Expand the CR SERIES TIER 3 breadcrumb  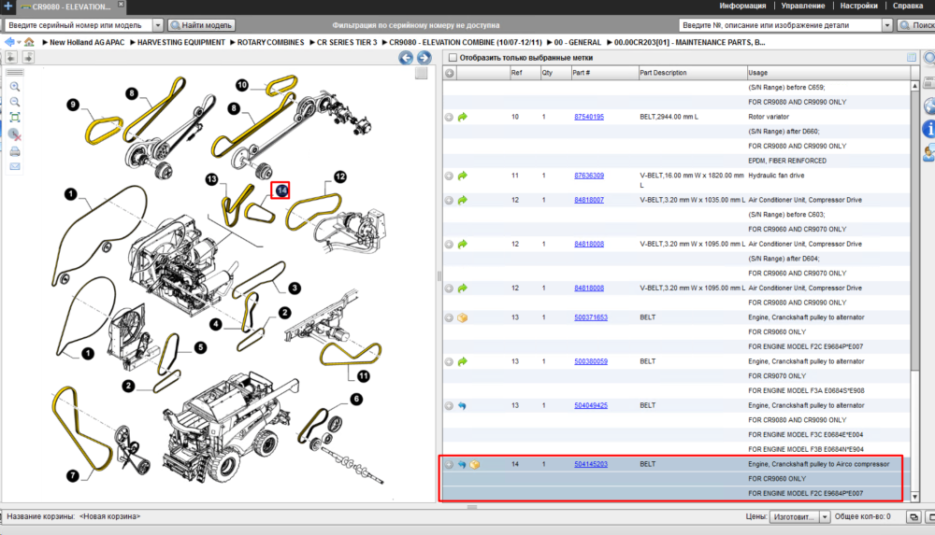pyautogui.click(x=312, y=42)
